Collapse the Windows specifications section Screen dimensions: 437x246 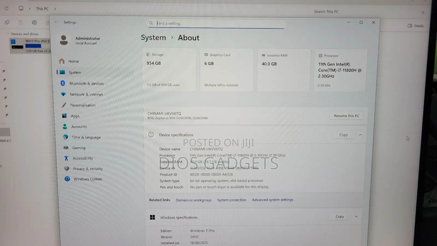pos(356,216)
